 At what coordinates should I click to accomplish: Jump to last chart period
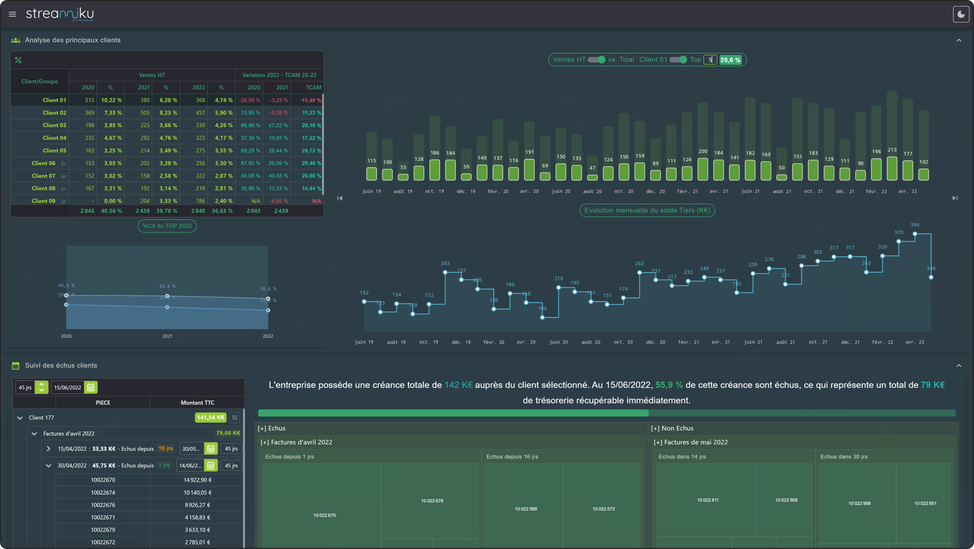click(955, 198)
